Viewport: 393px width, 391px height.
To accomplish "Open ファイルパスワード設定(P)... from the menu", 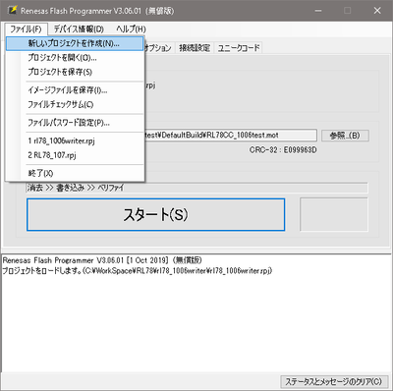I will click(75, 123).
